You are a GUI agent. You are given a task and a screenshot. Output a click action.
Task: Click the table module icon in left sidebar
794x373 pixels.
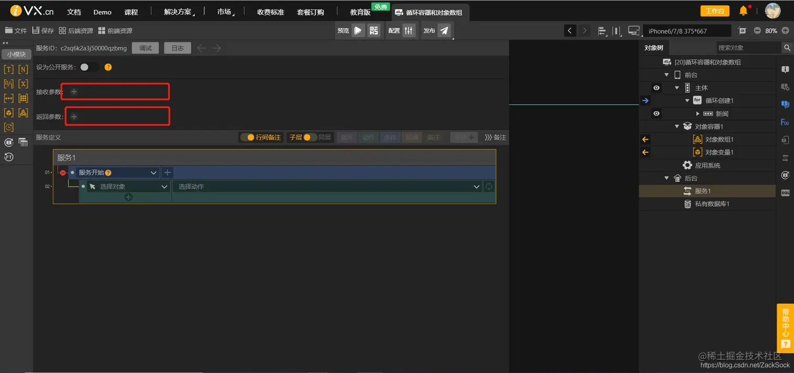click(x=23, y=142)
